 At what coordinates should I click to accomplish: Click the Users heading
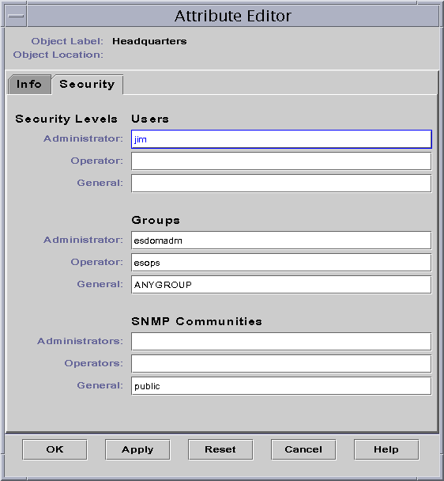pos(150,119)
